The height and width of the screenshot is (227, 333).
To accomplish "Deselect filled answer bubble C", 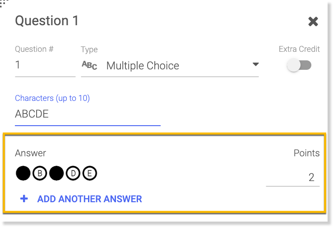I will coord(56,173).
